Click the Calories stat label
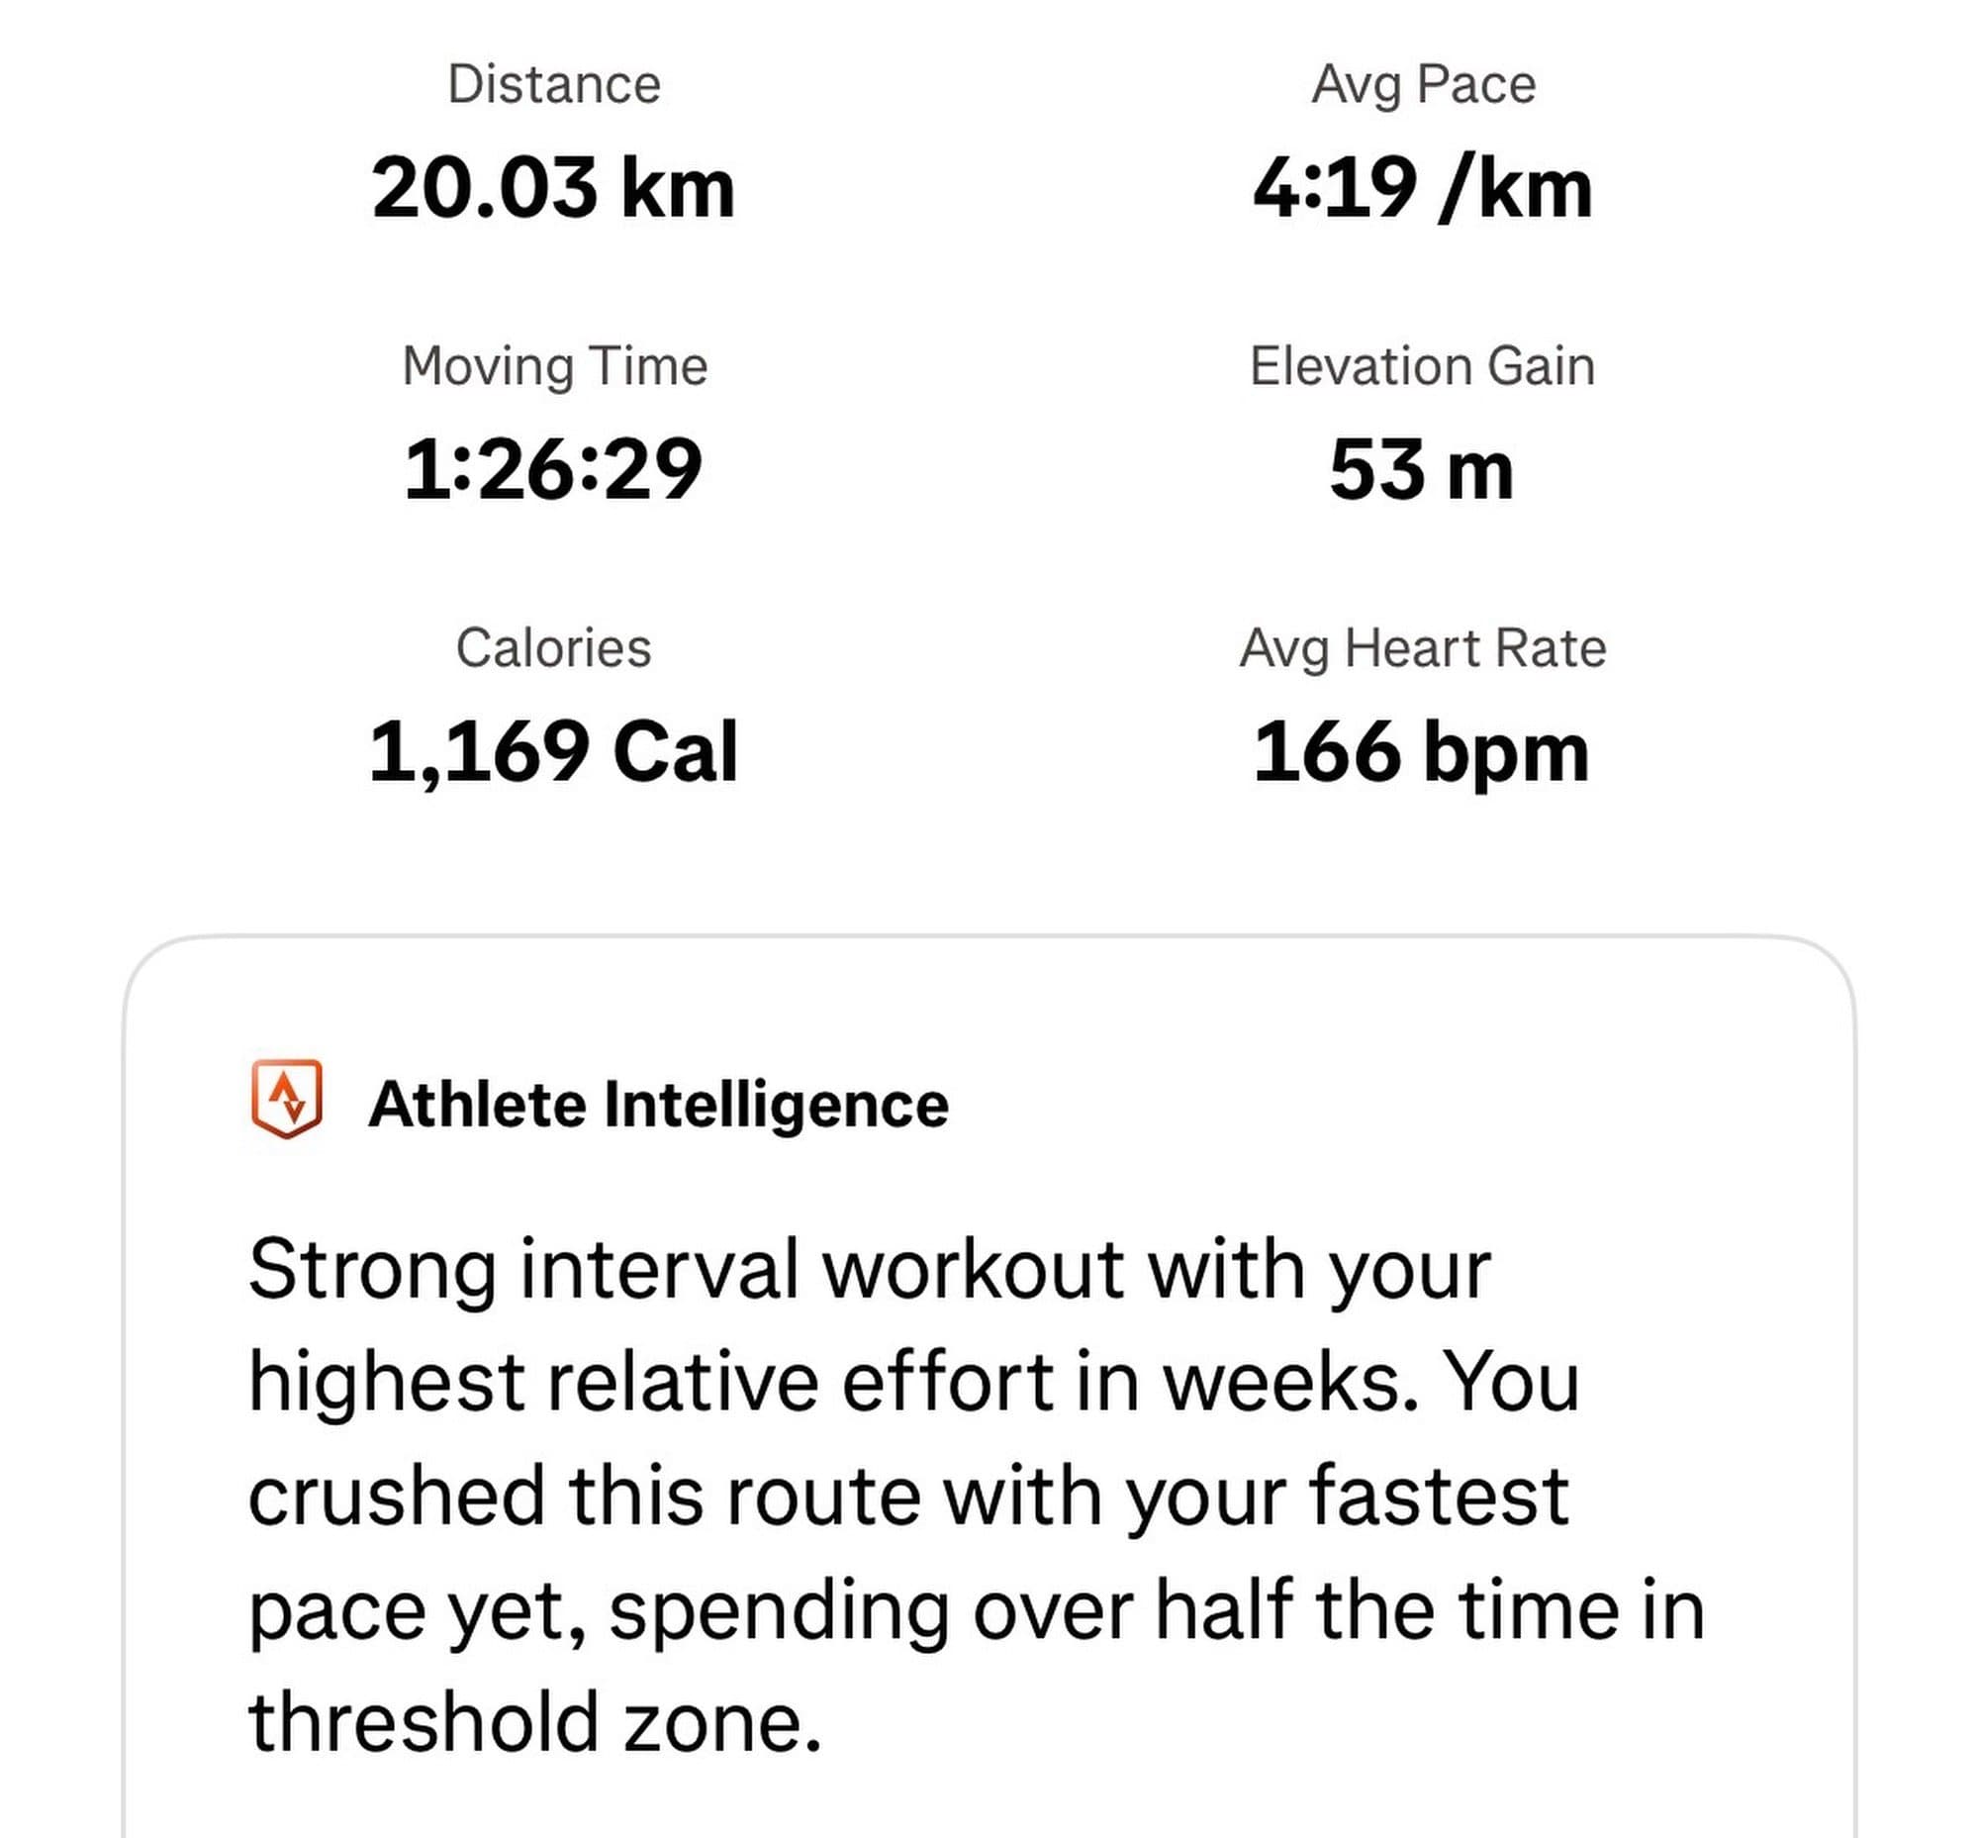This screenshot has height=1838, width=1979. tap(554, 648)
